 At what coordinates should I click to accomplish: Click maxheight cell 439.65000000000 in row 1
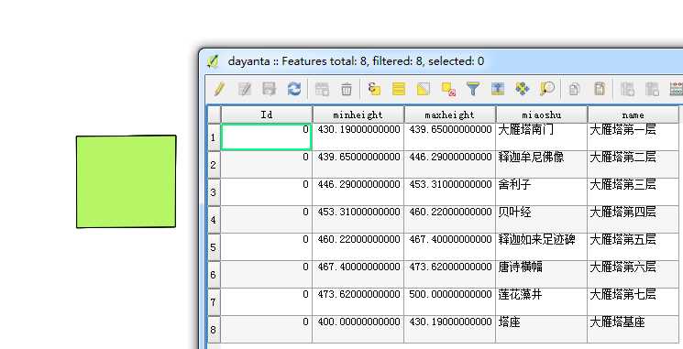[450, 137]
